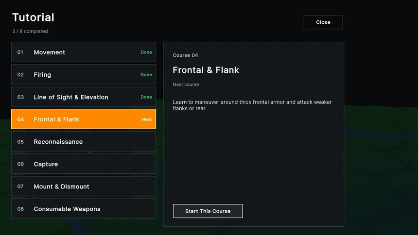Open the Movement tutorial course
This screenshot has height=235, width=418.
point(84,52)
